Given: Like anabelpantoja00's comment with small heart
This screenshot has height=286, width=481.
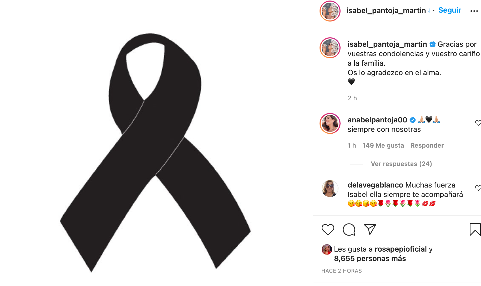Looking at the screenshot, I should (478, 123).
